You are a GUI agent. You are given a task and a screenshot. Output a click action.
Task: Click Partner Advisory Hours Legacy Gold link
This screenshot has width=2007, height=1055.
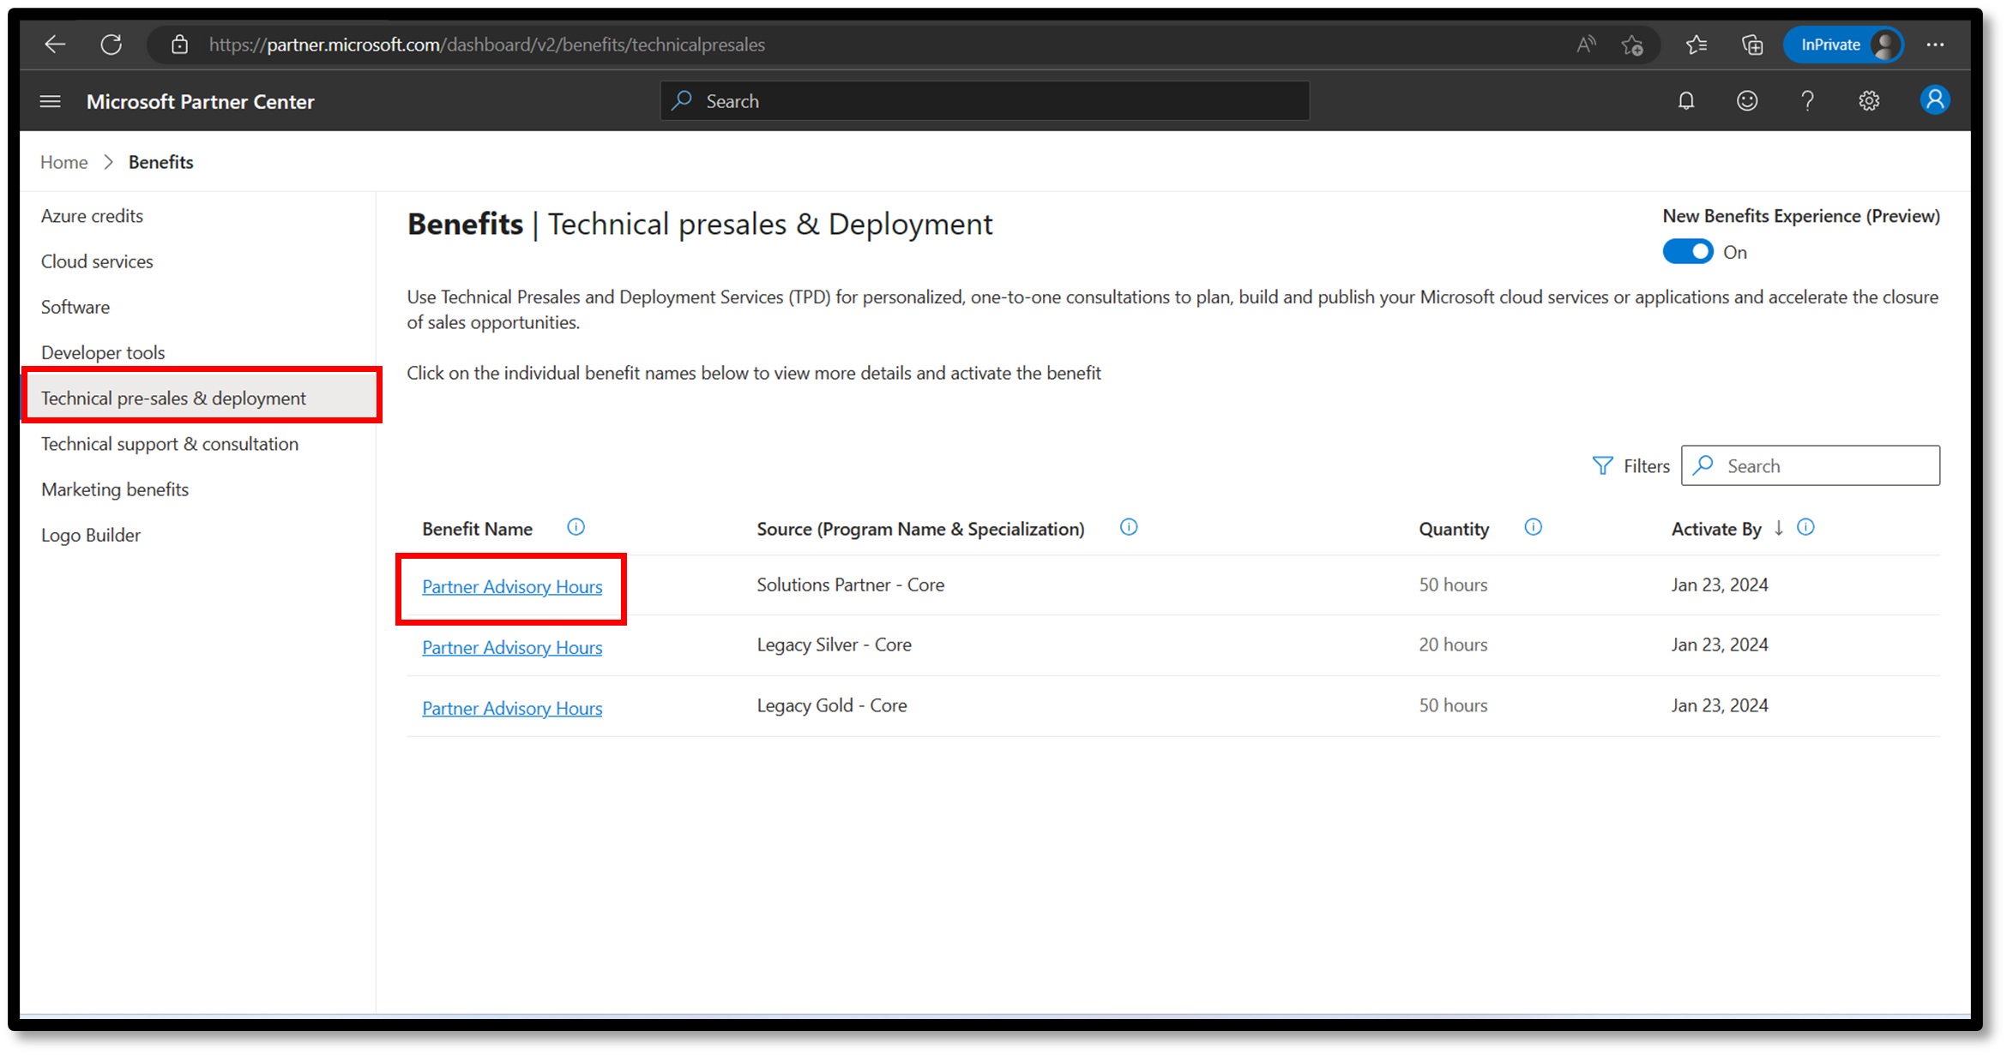click(512, 707)
